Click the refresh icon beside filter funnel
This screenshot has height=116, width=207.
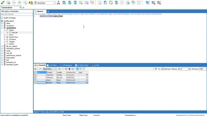coord(159,69)
